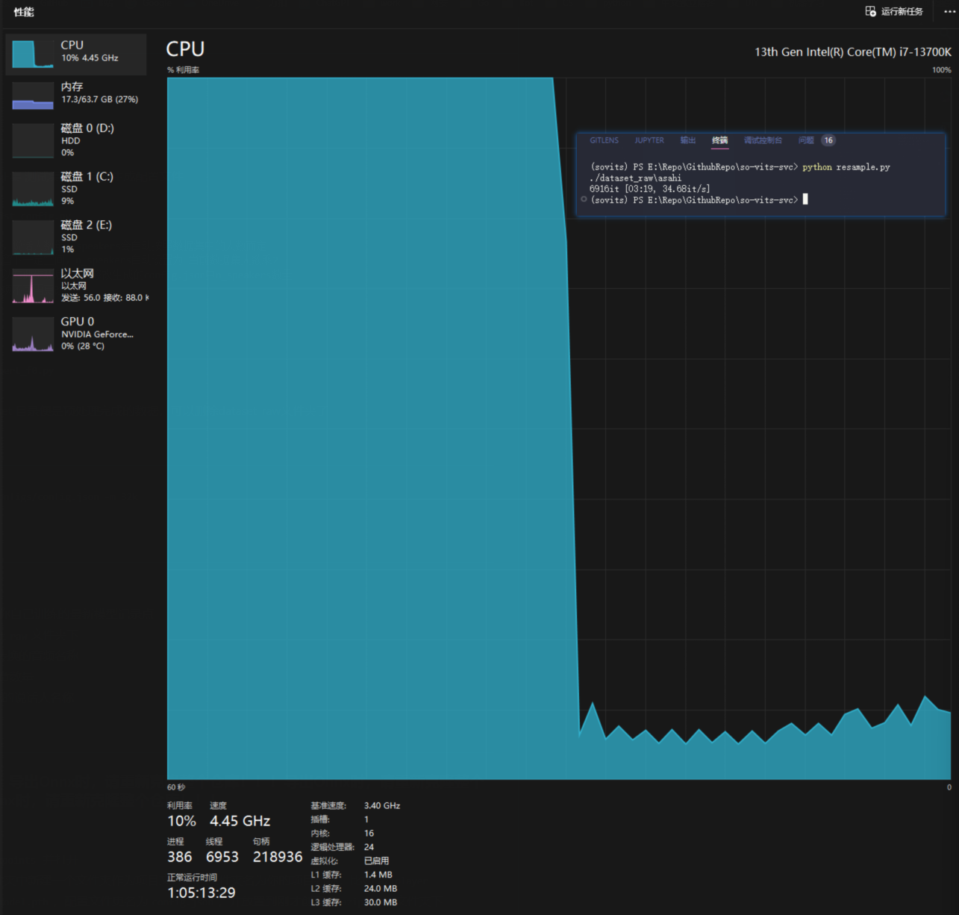Open the 问题 problems tab
The image size is (959, 915).
(x=806, y=140)
